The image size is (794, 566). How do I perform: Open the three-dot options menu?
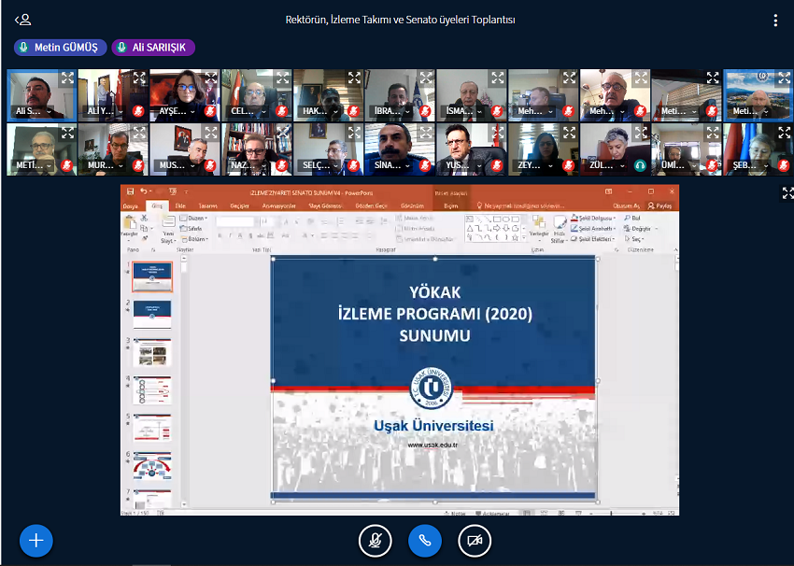[x=774, y=21]
